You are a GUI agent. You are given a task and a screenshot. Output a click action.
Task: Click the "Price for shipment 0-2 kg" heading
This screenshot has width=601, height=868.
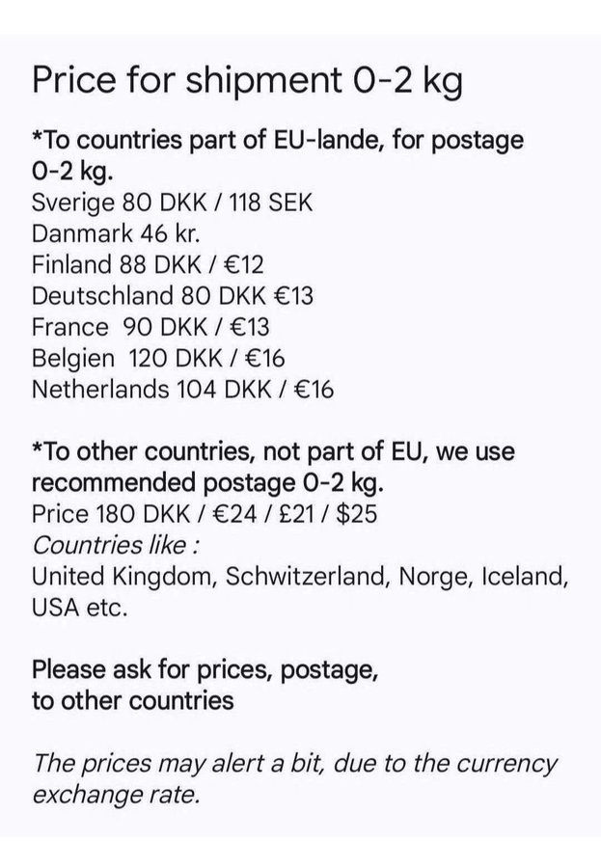[x=247, y=82]
